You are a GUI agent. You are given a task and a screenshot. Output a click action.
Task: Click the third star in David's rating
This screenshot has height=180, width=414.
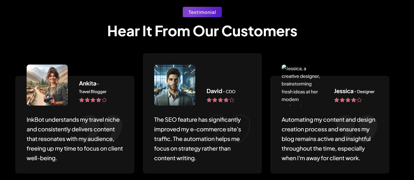point(220,100)
